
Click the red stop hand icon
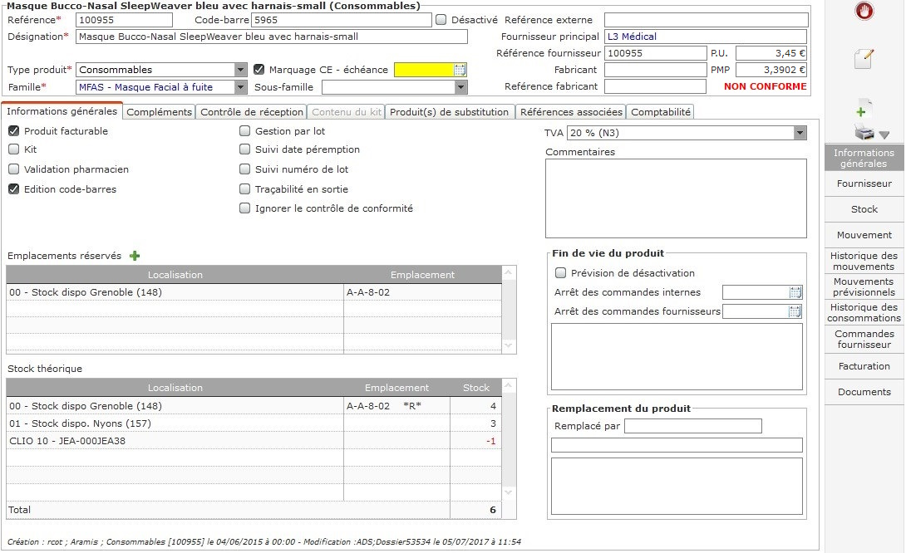[864, 11]
